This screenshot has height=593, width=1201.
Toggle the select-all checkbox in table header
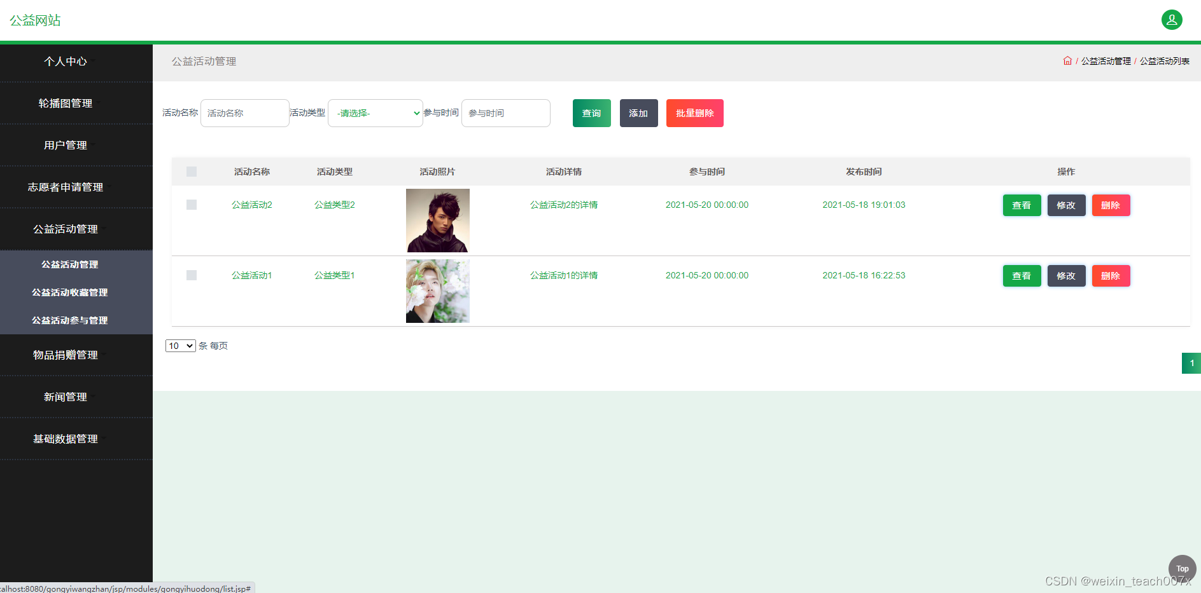click(192, 172)
